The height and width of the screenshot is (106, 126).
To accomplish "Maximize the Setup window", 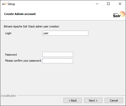I will [x=108, y=4].
